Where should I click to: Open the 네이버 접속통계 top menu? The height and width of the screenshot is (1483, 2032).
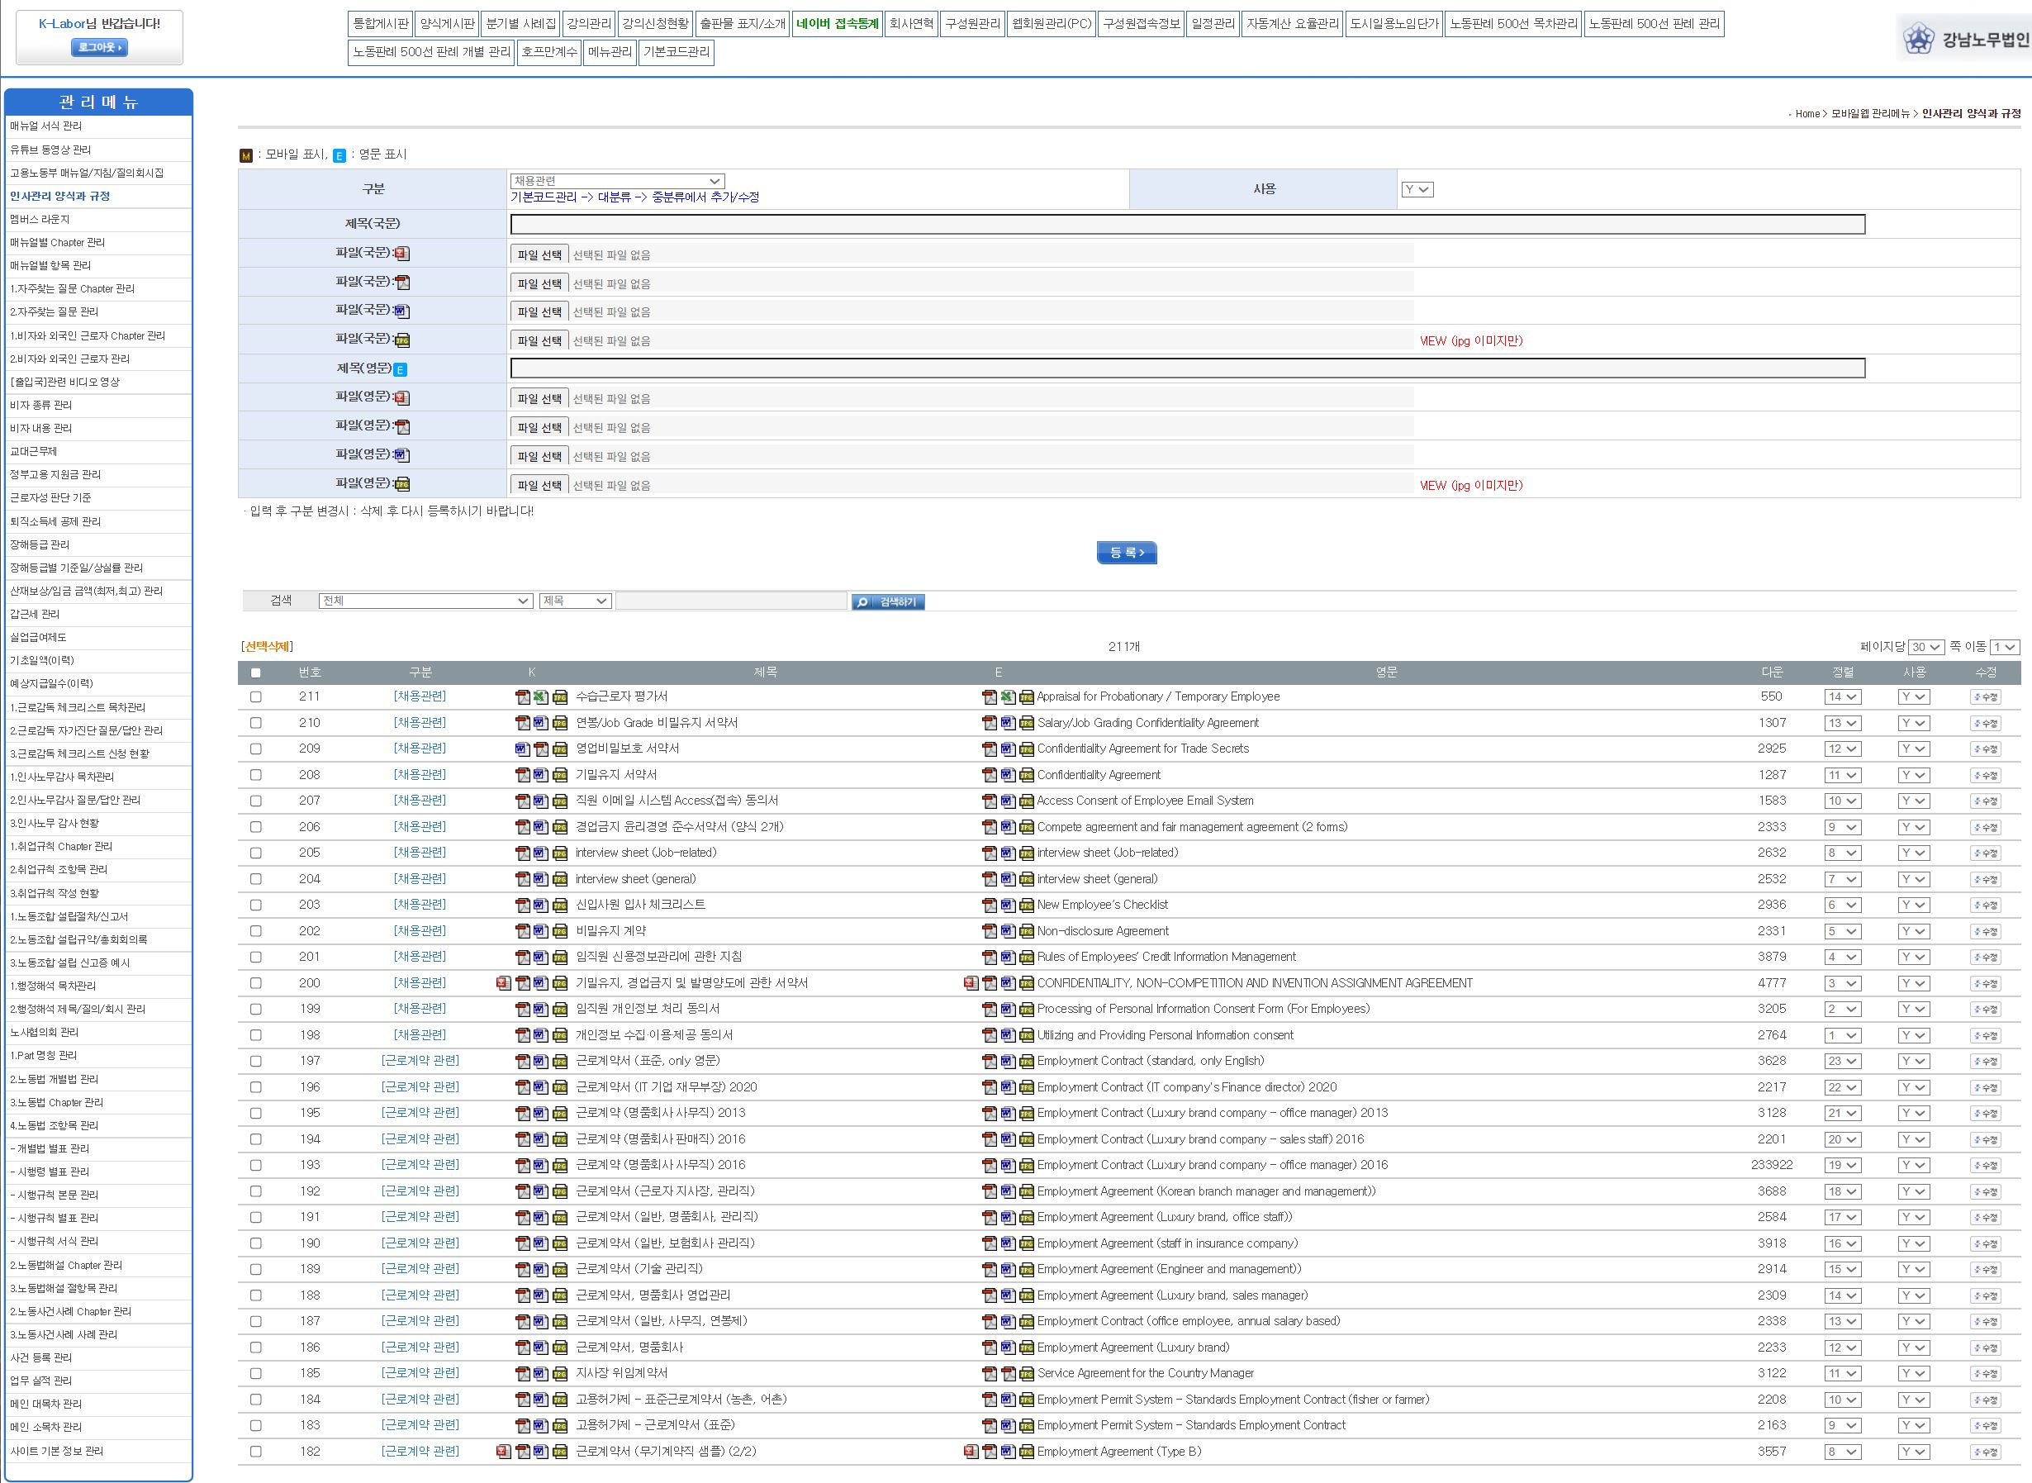coord(837,23)
